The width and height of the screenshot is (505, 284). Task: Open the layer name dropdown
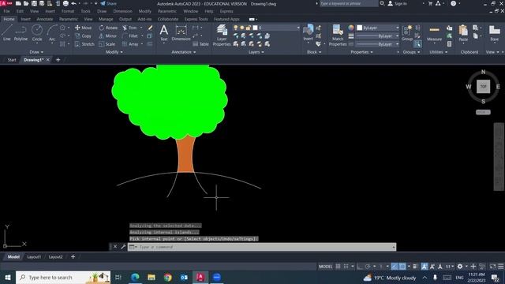pos(298,28)
